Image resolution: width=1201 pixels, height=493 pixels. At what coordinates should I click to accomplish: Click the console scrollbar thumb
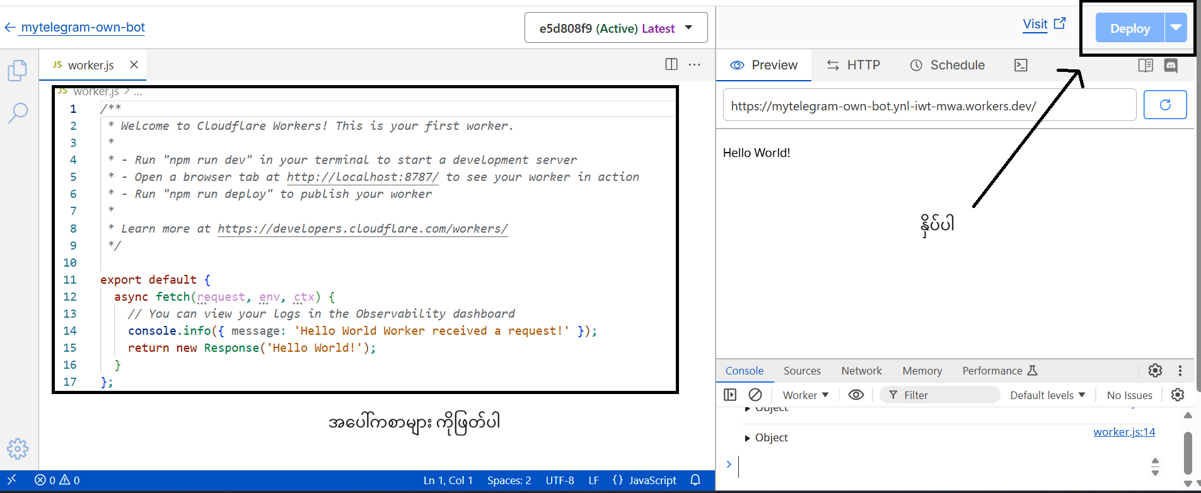coord(1187,452)
